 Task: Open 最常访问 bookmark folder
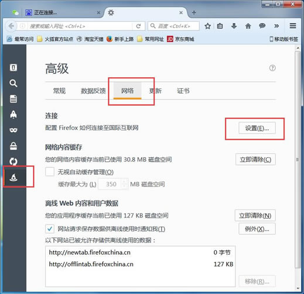[x=20, y=39]
